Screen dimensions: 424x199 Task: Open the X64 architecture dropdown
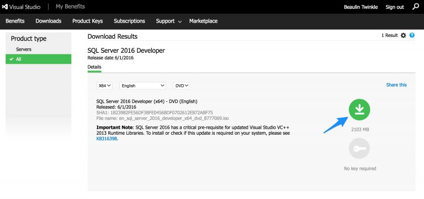pyautogui.click(x=104, y=86)
